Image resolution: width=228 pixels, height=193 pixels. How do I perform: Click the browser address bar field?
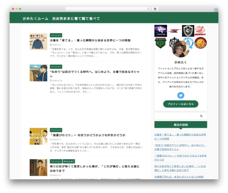[108, 9]
